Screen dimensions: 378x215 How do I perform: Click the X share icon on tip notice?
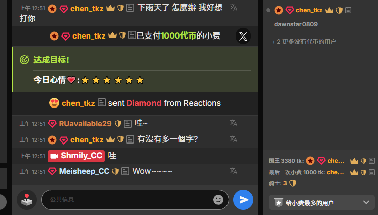coord(243,36)
